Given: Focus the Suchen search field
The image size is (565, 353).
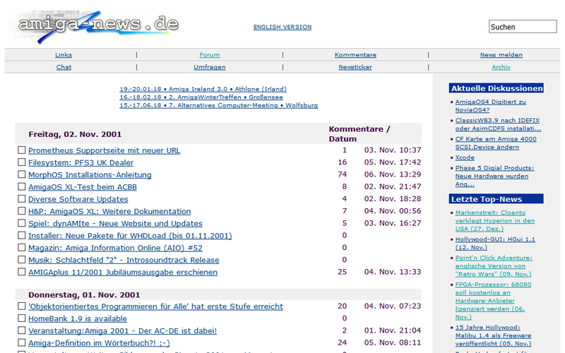Looking at the screenshot, I should pyautogui.click(x=522, y=27).
